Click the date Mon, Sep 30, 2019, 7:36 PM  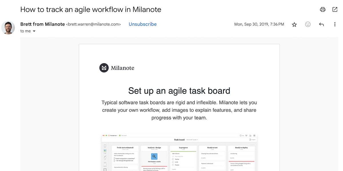tap(259, 24)
